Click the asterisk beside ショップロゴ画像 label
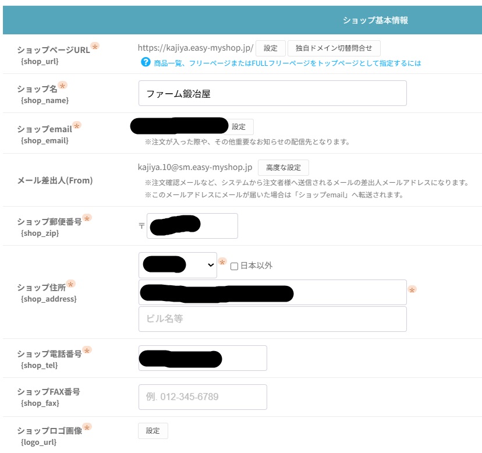Screen dimensions: 482x453 click(87, 427)
